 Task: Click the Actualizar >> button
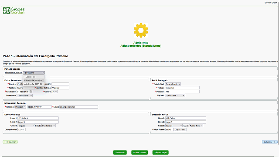[x=270, y=142]
